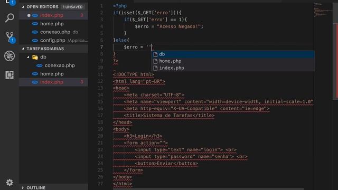Click the html lang="pt-BR" line
Viewport: 338px width, 190px height.
(139, 81)
